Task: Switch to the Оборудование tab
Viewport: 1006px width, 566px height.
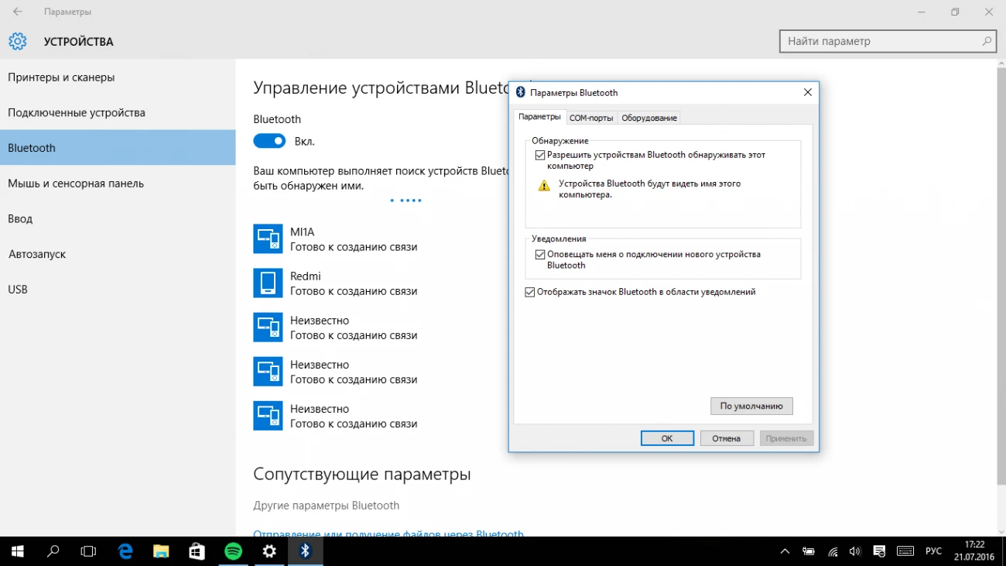Action: click(649, 118)
